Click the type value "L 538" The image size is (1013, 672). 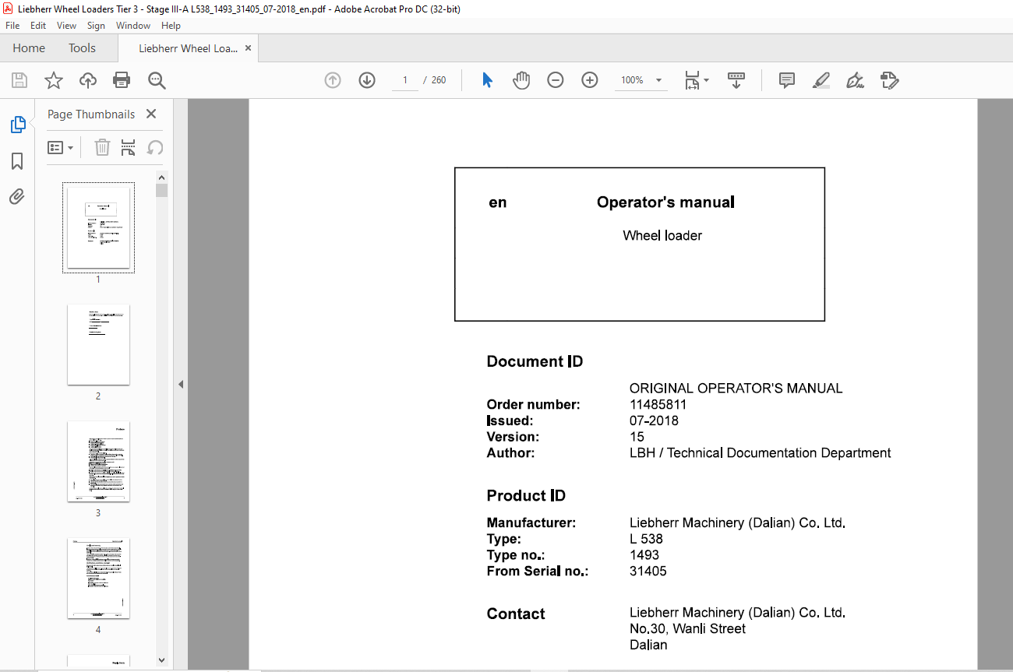(646, 539)
